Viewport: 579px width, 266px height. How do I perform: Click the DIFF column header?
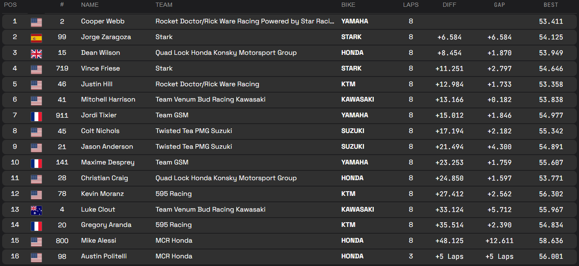tap(449, 5)
